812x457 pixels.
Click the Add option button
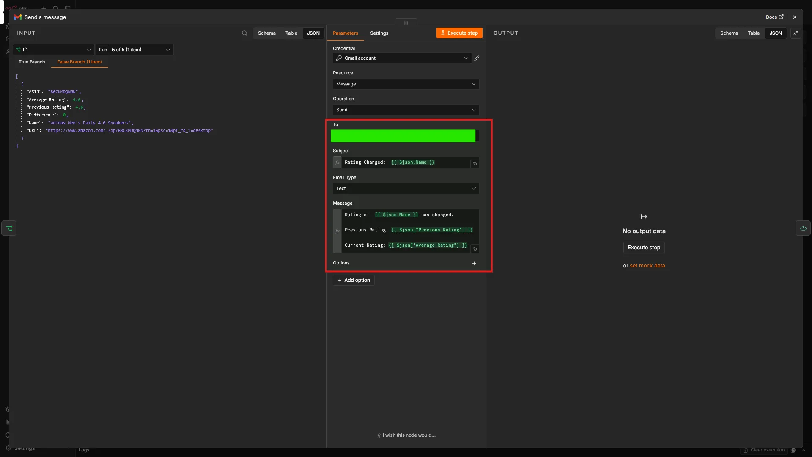click(354, 280)
